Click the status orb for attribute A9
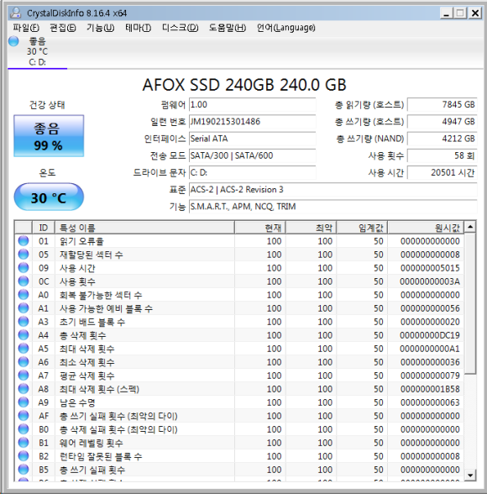 tap(24, 402)
